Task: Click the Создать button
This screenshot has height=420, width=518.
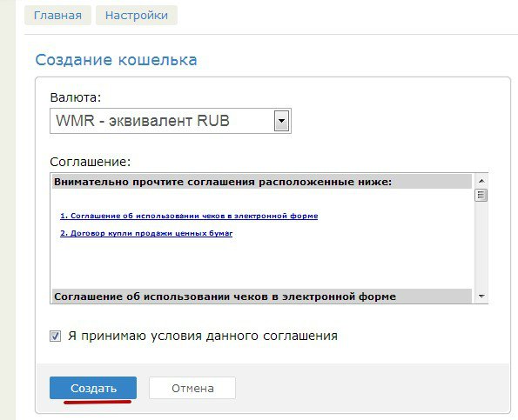Action: [93, 388]
